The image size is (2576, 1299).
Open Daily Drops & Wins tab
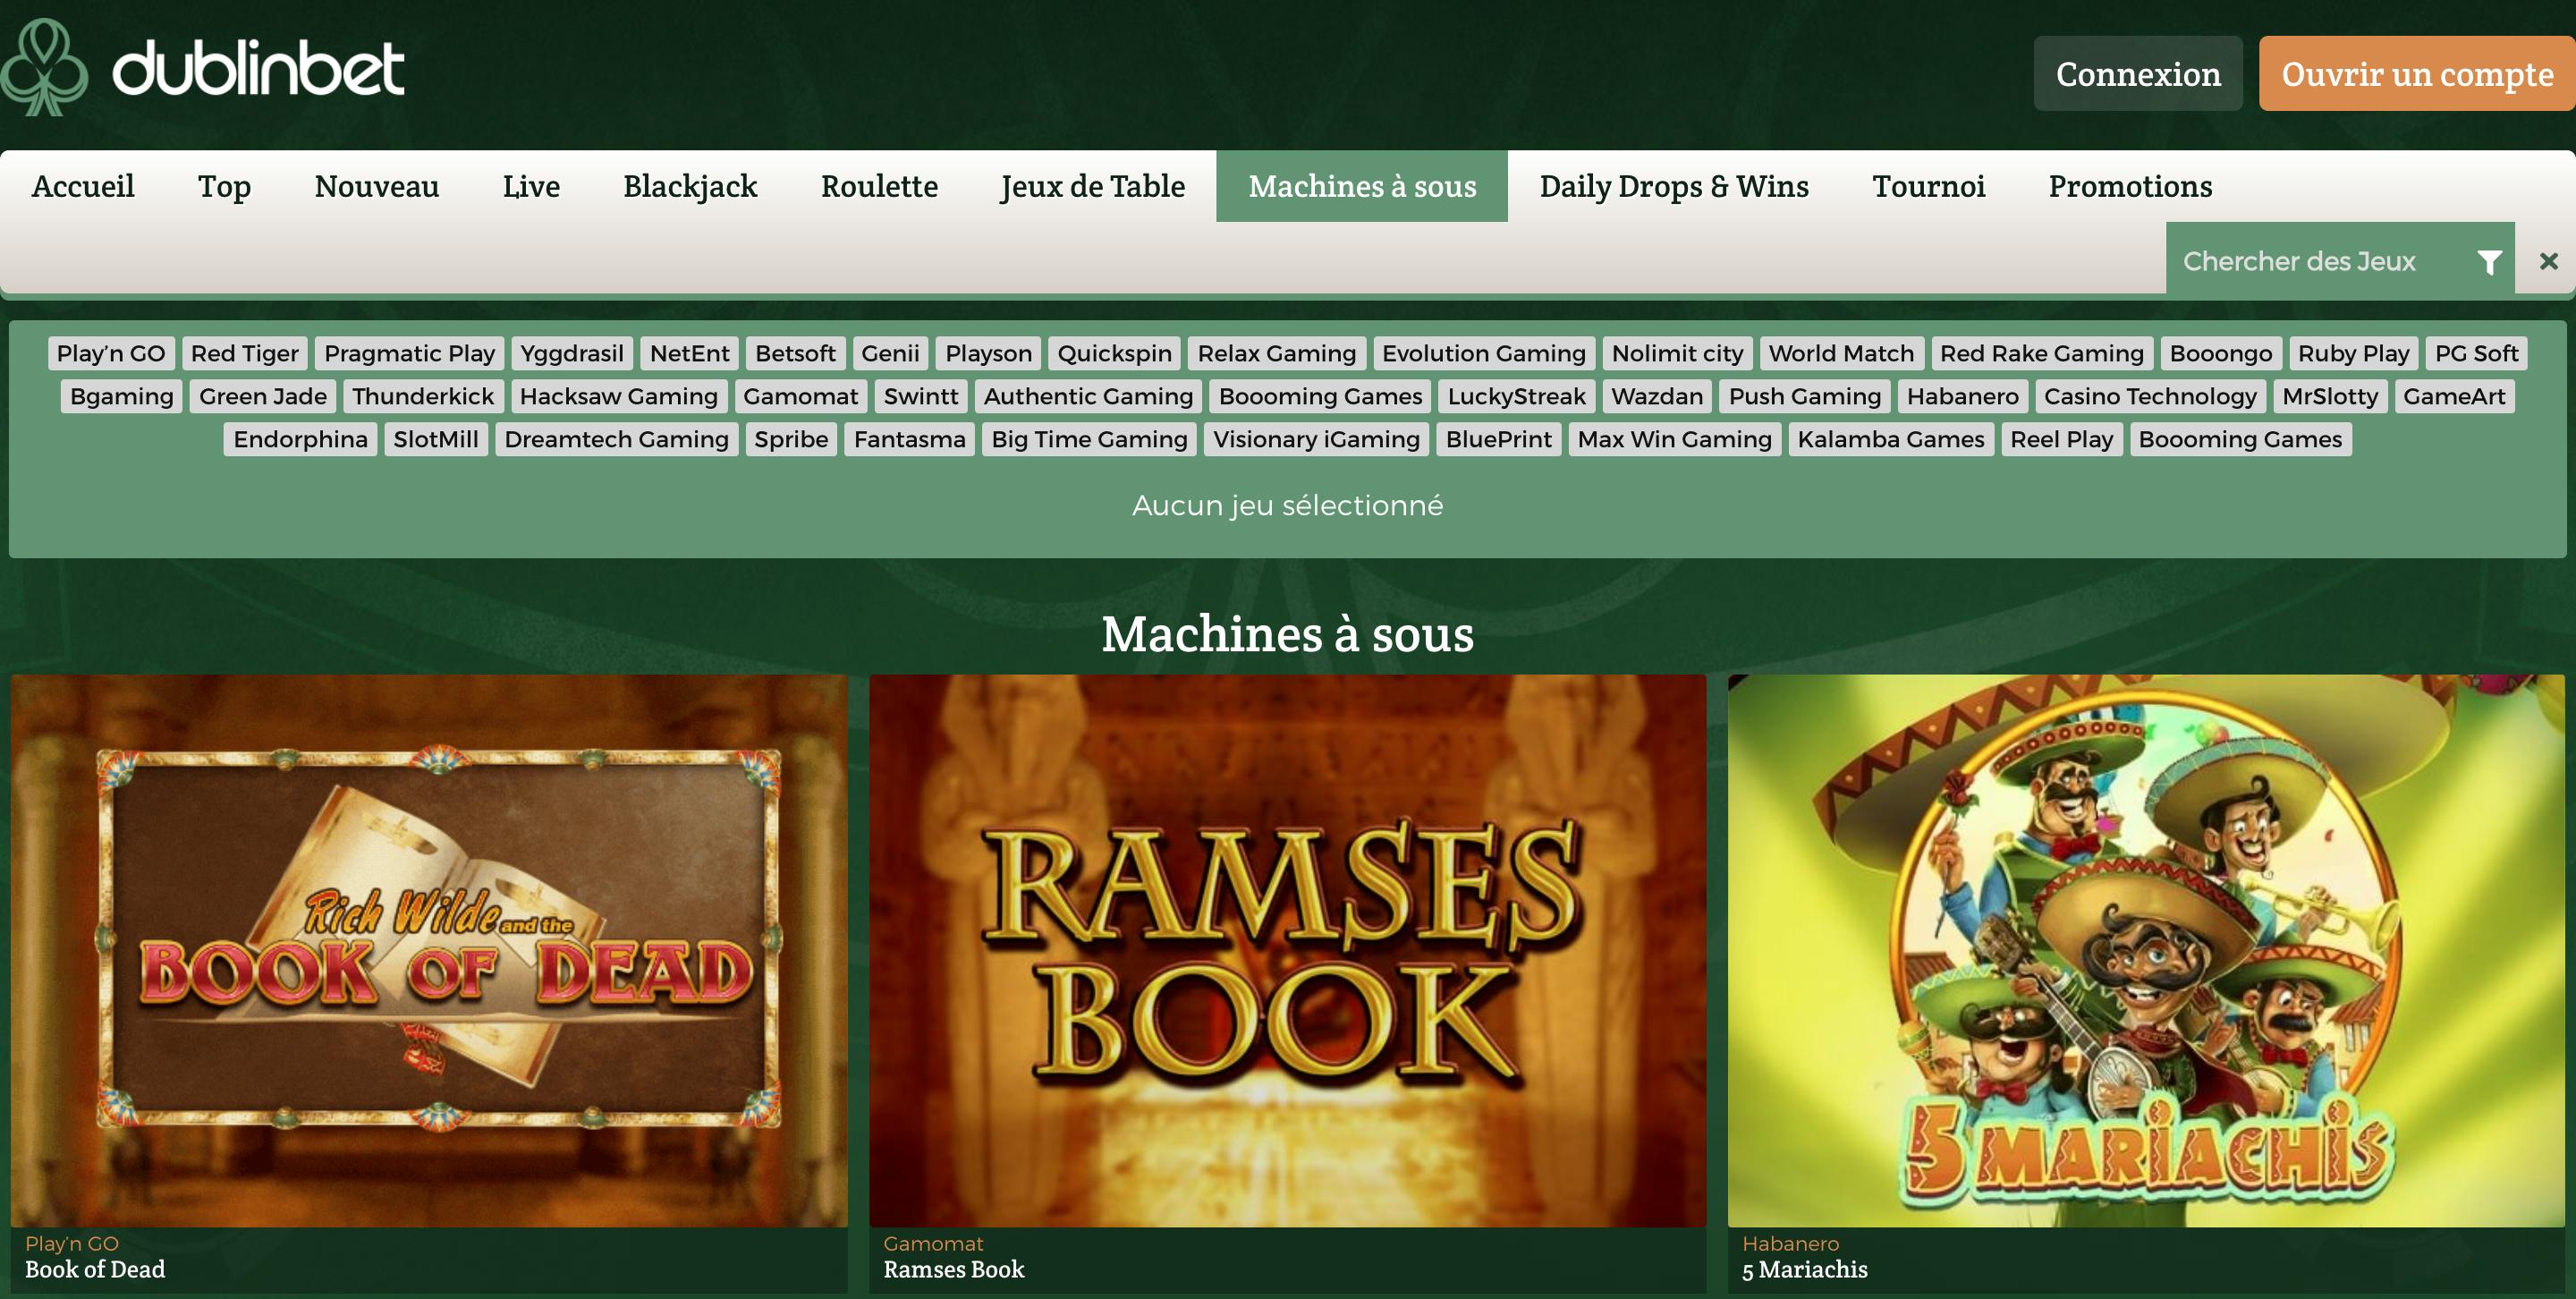point(1674,186)
